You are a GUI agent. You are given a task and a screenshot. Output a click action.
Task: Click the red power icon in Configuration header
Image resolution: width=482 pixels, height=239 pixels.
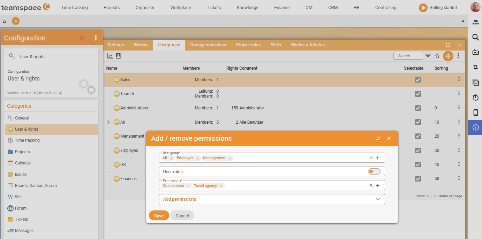click(x=82, y=38)
